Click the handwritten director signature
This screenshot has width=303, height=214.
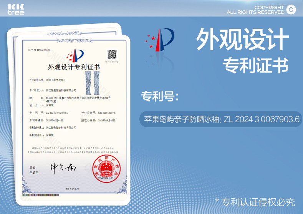[63, 168]
